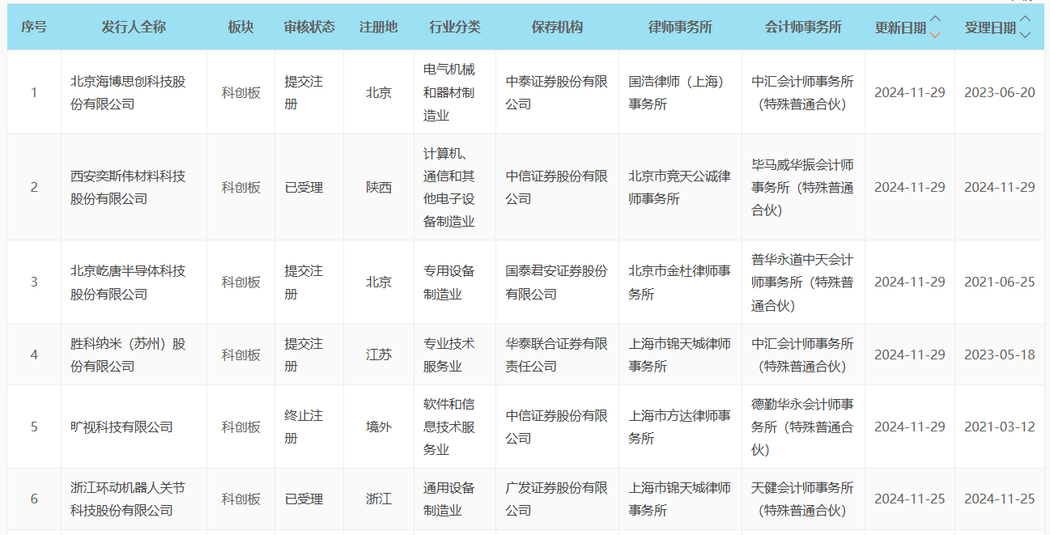This screenshot has height=535, width=1050.
Task: Click 毕马威华振会计师事务所 accounting firm cell
Action: point(803,187)
